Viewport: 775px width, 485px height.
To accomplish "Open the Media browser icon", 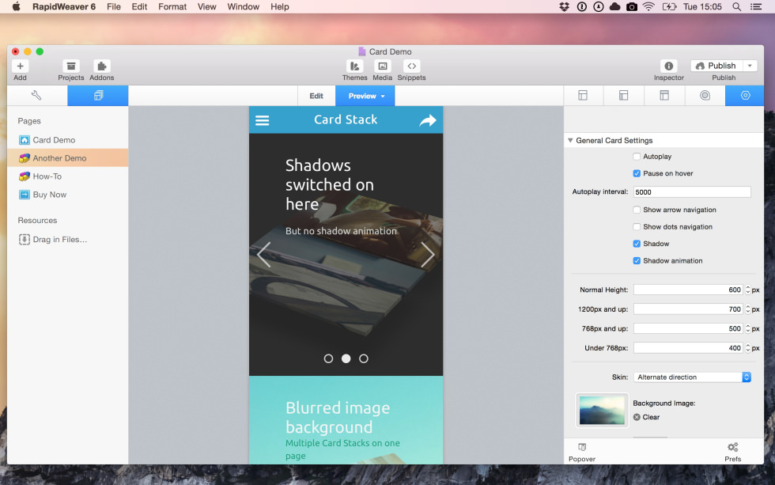I will (x=382, y=66).
